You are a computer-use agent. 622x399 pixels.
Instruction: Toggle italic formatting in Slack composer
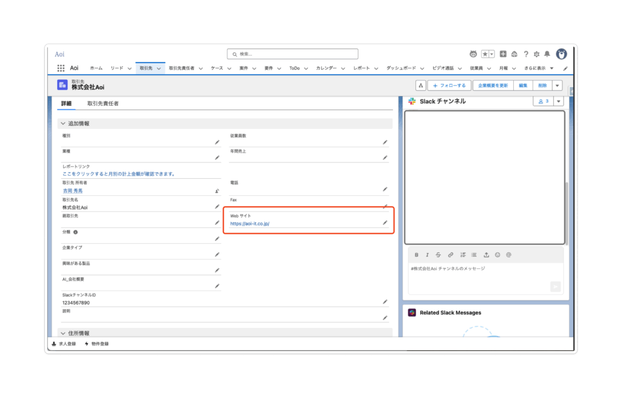(427, 255)
